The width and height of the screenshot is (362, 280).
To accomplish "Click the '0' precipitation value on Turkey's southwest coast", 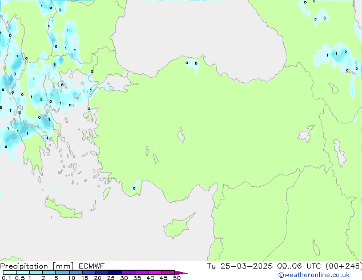I will click(134, 188).
